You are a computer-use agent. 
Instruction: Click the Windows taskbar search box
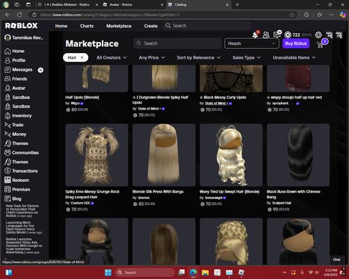click(144, 273)
